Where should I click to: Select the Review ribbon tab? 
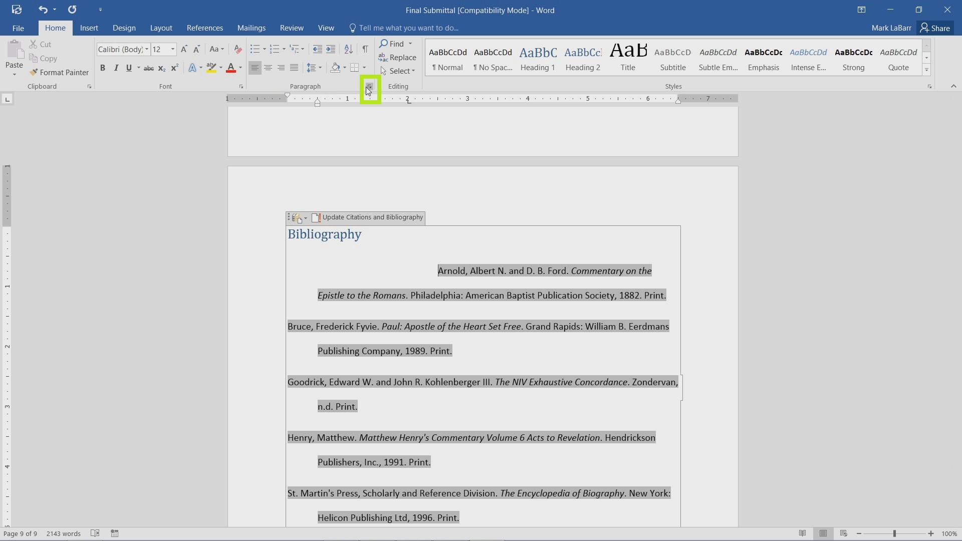[x=292, y=28]
